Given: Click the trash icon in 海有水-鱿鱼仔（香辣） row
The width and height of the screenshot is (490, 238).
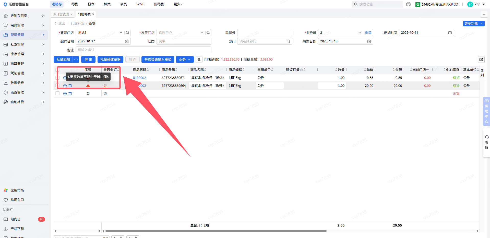Looking at the screenshot, I should point(70,86).
